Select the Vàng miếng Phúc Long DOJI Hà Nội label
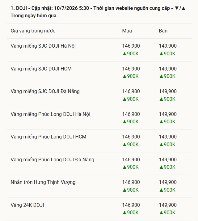 click(50, 114)
